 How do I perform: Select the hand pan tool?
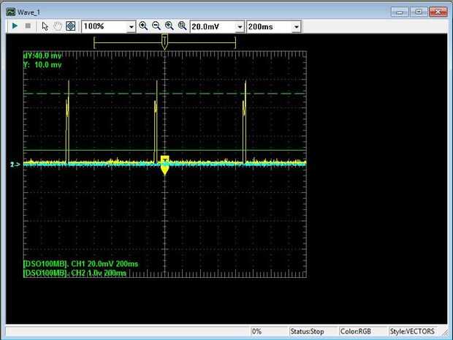57,26
